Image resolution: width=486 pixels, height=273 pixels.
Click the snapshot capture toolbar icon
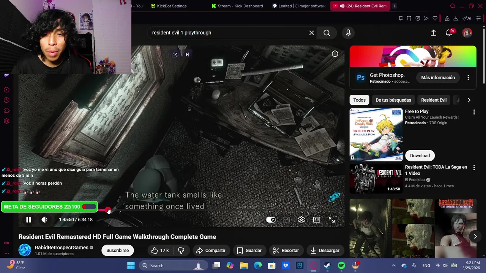click(x=409, y=18)
